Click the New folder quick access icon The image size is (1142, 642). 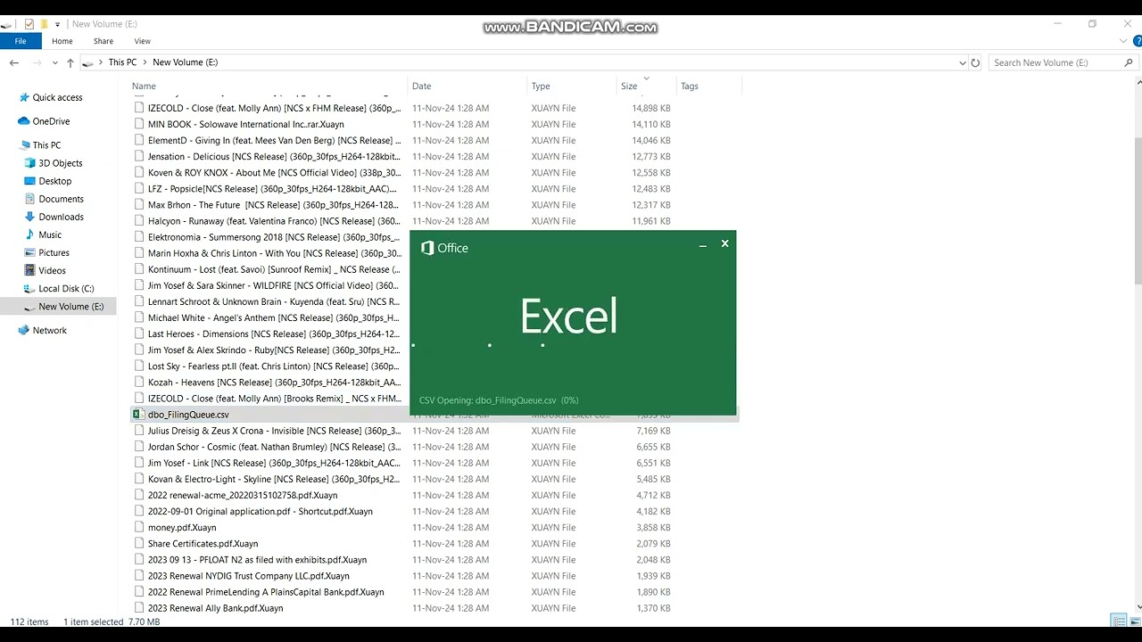(x=44, y=24)
